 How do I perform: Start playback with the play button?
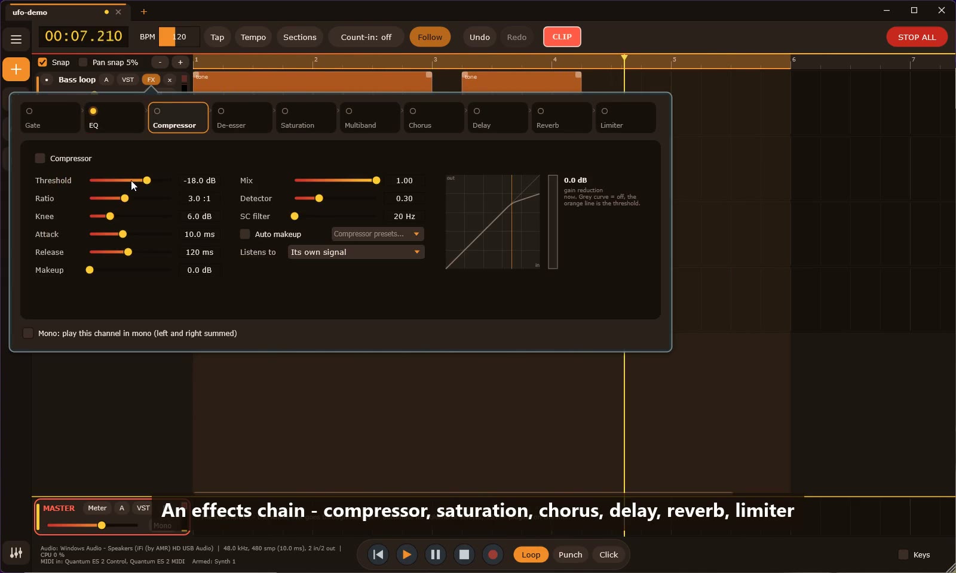click(x=407, y=554)
